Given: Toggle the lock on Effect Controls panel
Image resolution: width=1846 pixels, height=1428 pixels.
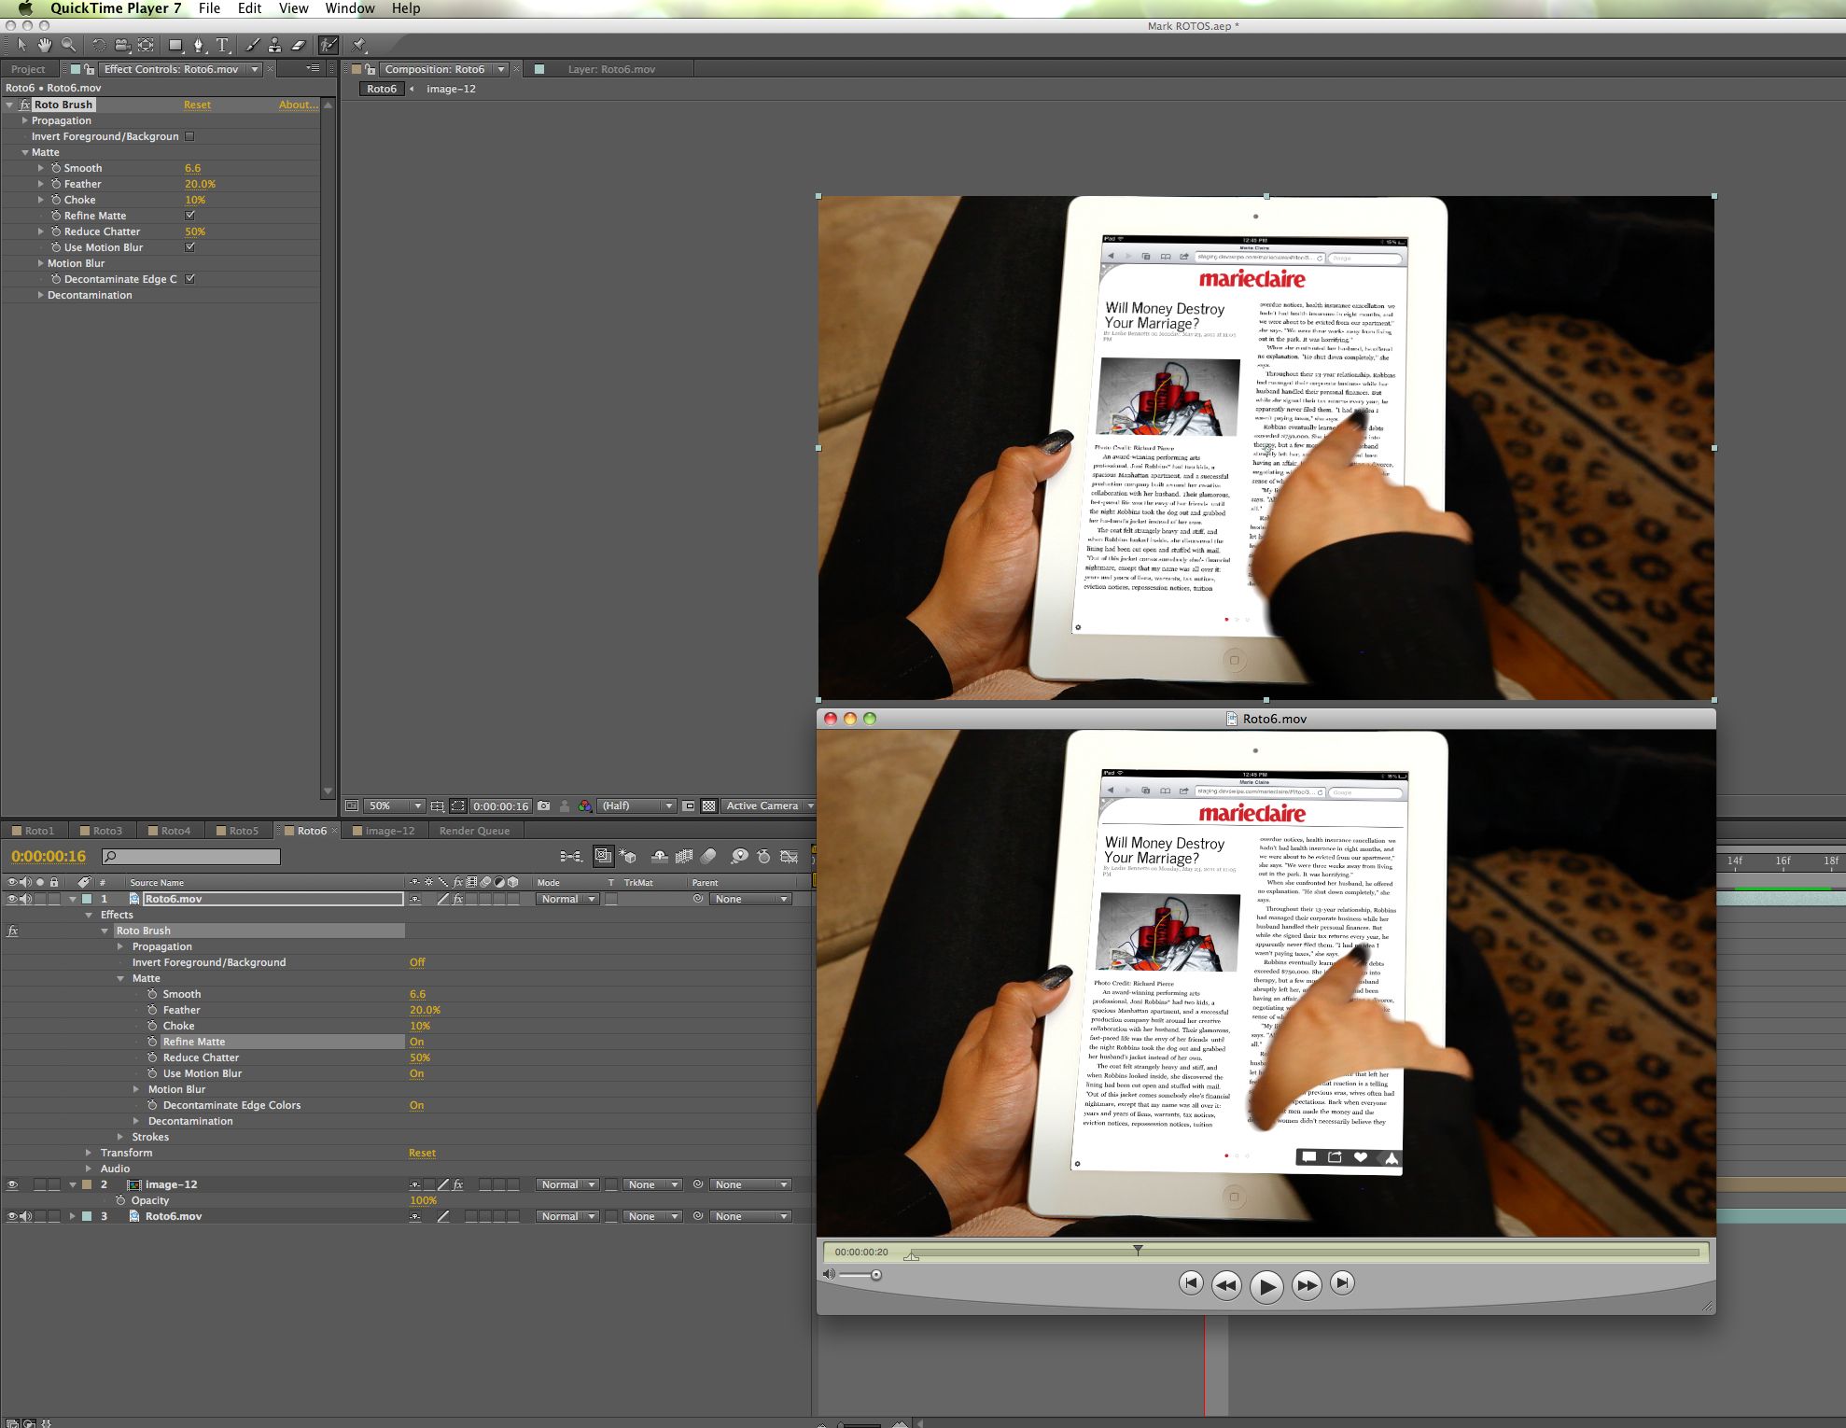Looking at the screenshot, I should click(89, 69).
